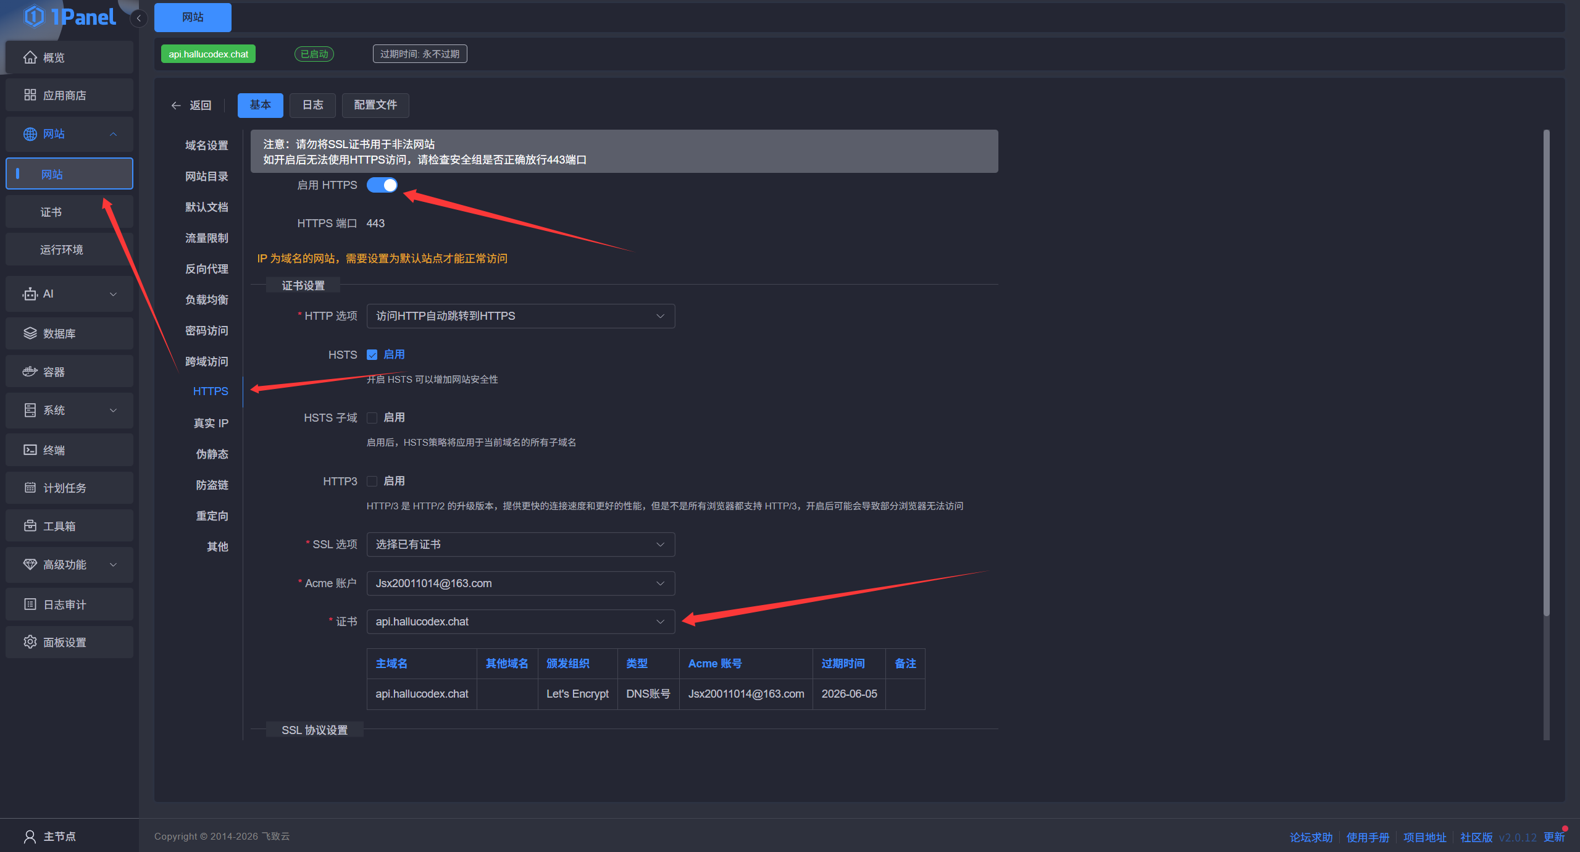Open Containers via the docker whale icon
Image resolution: width=1580 pixels, height=852 pixels.
[x=30, y=372]
